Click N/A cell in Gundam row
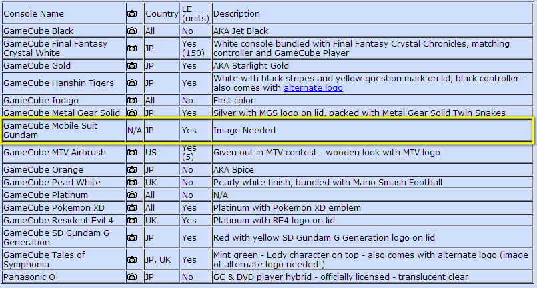Viewport: 537px width, 288px height. 134,131
